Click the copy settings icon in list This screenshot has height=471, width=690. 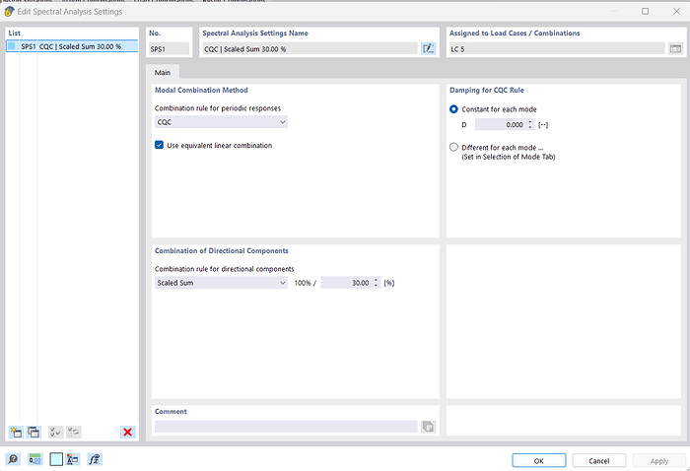(34, 432)
